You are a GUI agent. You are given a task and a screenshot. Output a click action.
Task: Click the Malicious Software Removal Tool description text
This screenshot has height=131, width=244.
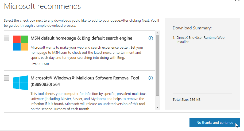tap(88, 99)
